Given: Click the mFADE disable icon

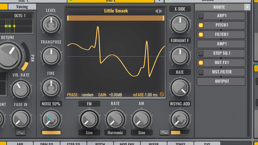Looking at the screenshot, I should [162, 94].
